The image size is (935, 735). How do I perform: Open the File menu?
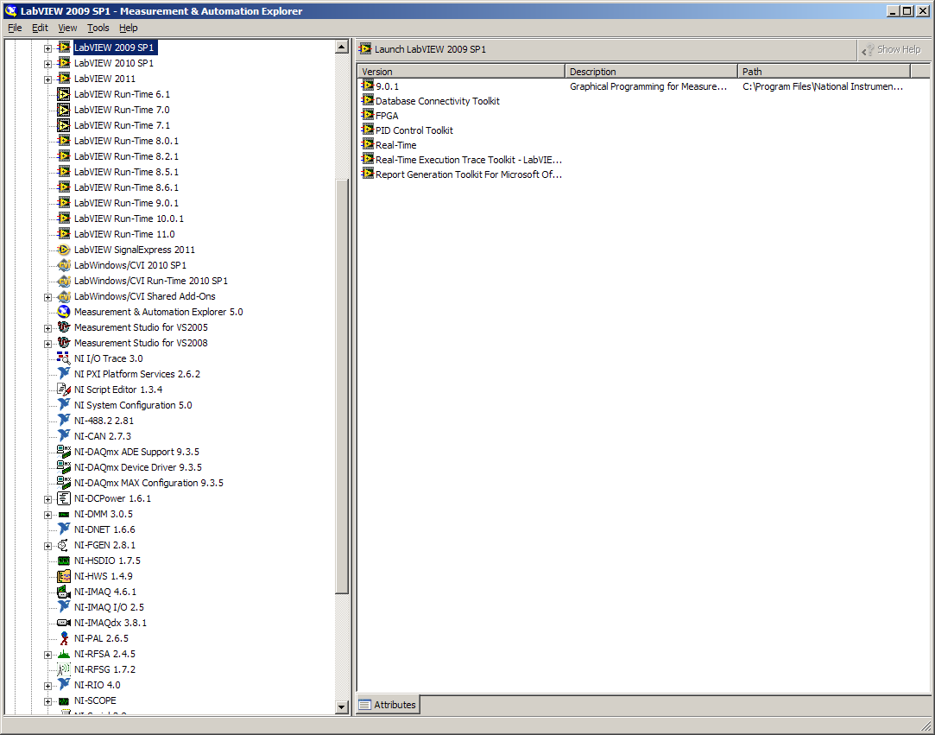15,28
